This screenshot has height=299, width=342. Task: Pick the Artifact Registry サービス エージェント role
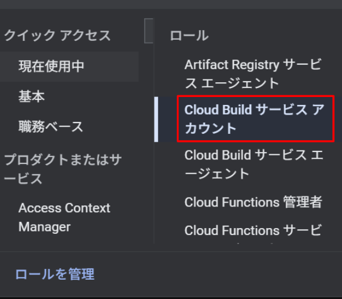252,74
